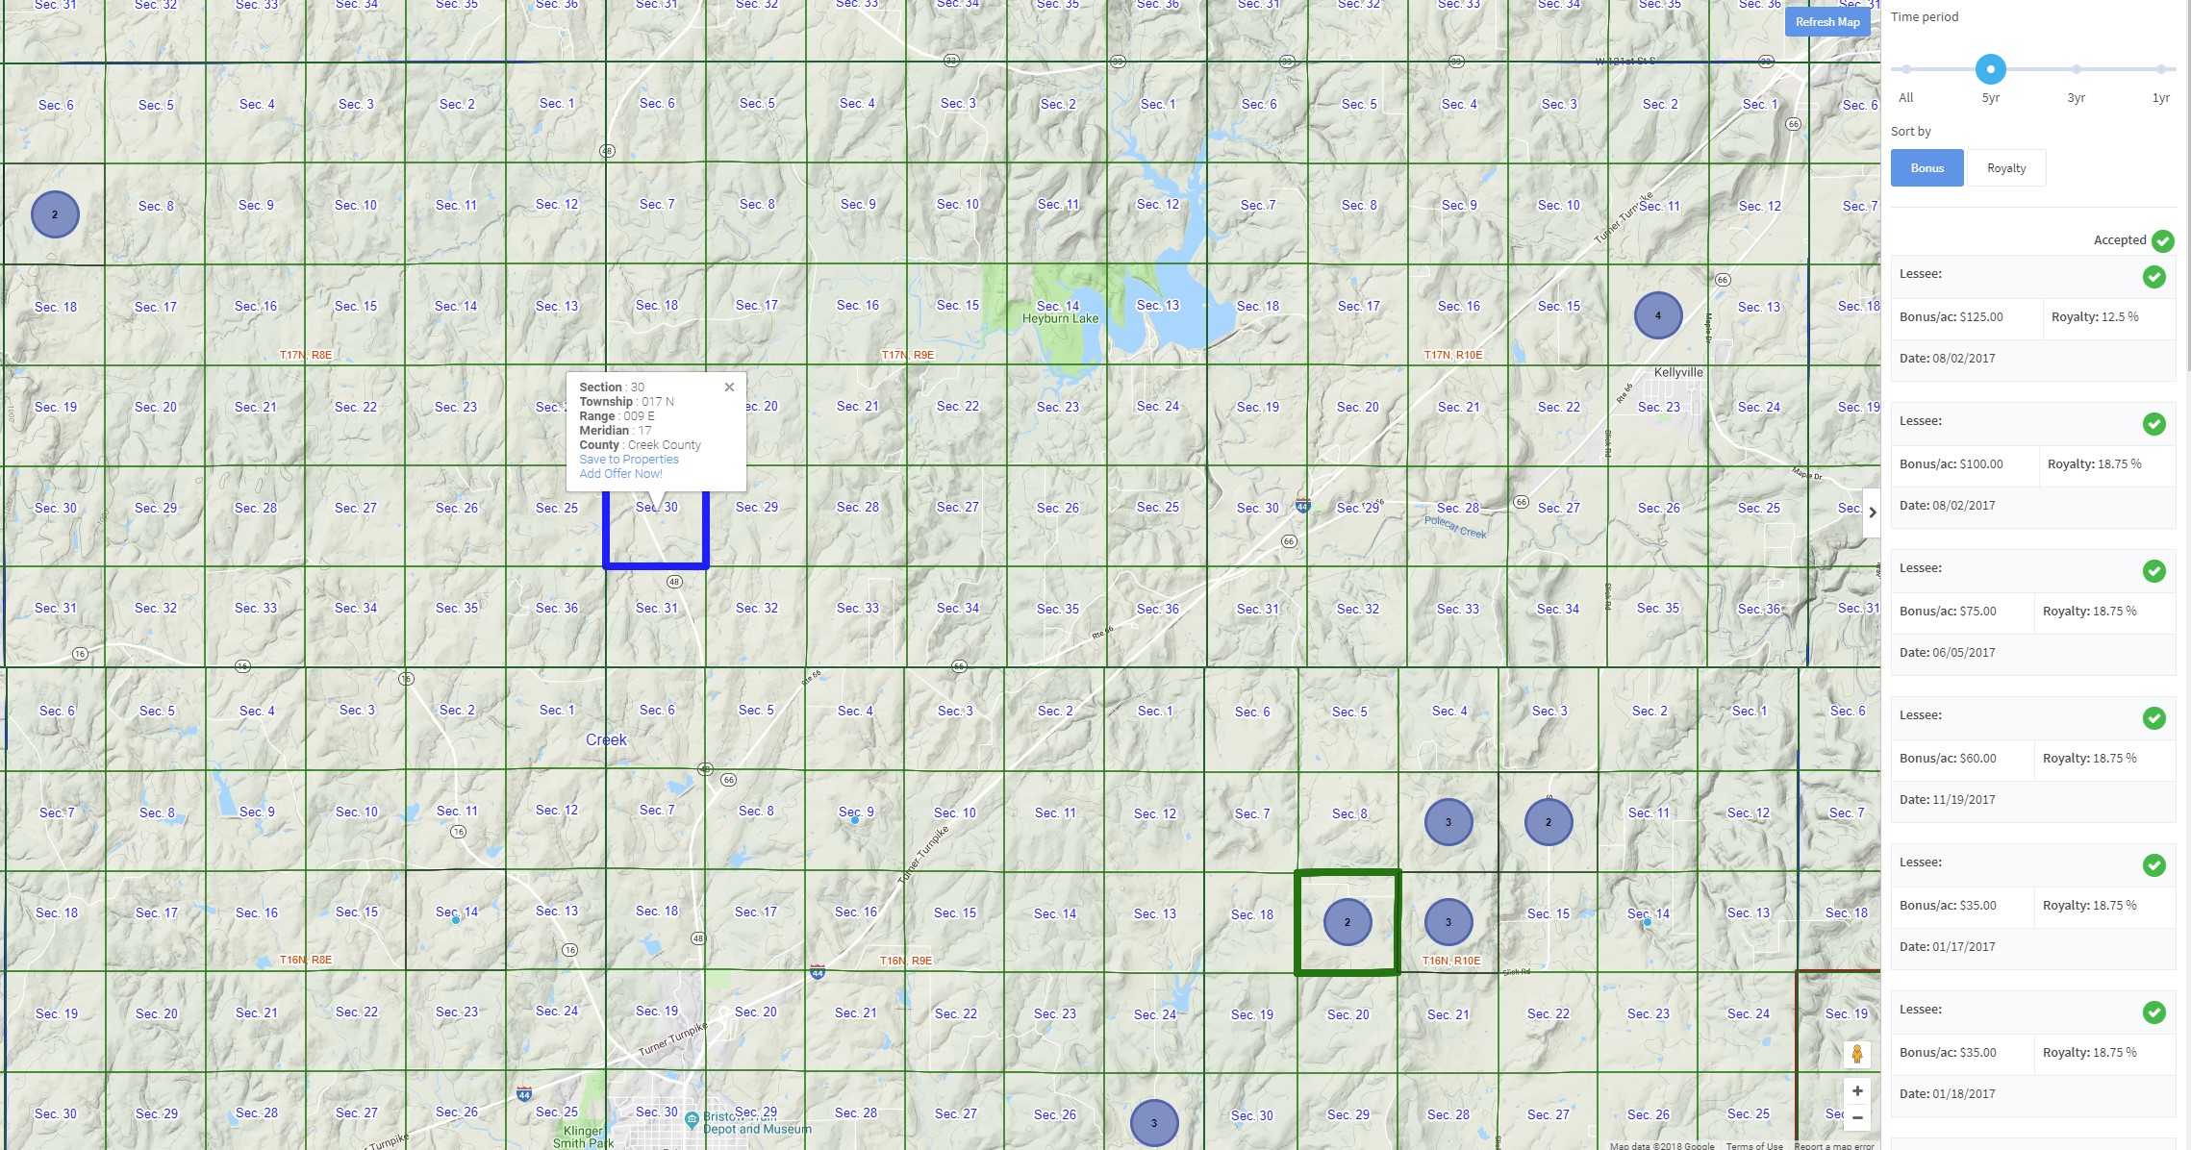This screenshot has width=2191, height=1150.
Task: Click Save to Properties link
Action: tap(629, 460)
